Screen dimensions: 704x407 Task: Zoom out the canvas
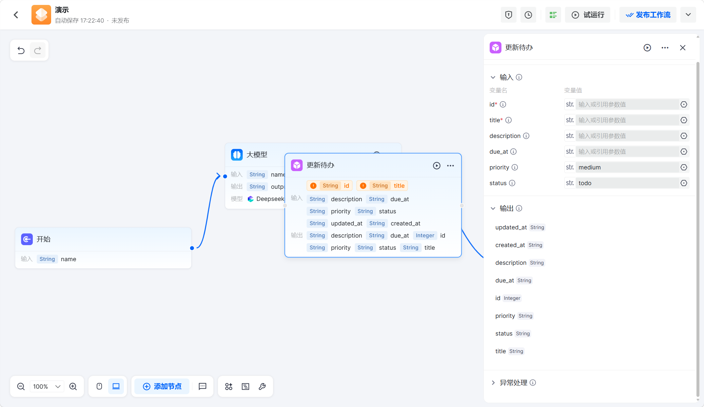click(x=21, y=387)
